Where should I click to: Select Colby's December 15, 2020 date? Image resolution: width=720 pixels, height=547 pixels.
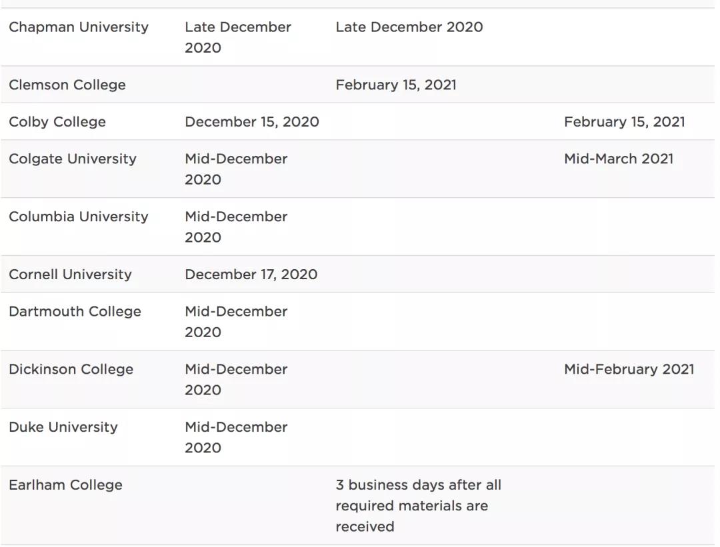252,122
